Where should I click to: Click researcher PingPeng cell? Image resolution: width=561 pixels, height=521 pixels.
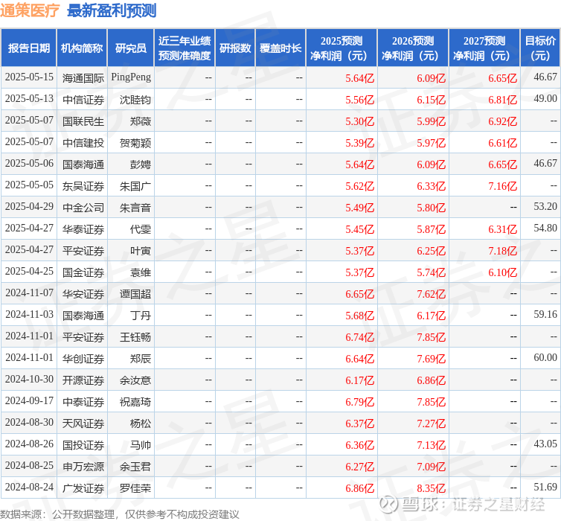pyautogui.click(x=131, y=77)
